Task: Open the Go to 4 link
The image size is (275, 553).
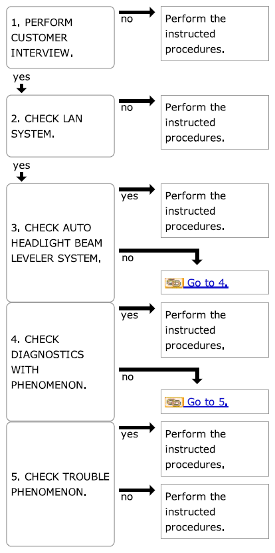Action: (208, 283)
